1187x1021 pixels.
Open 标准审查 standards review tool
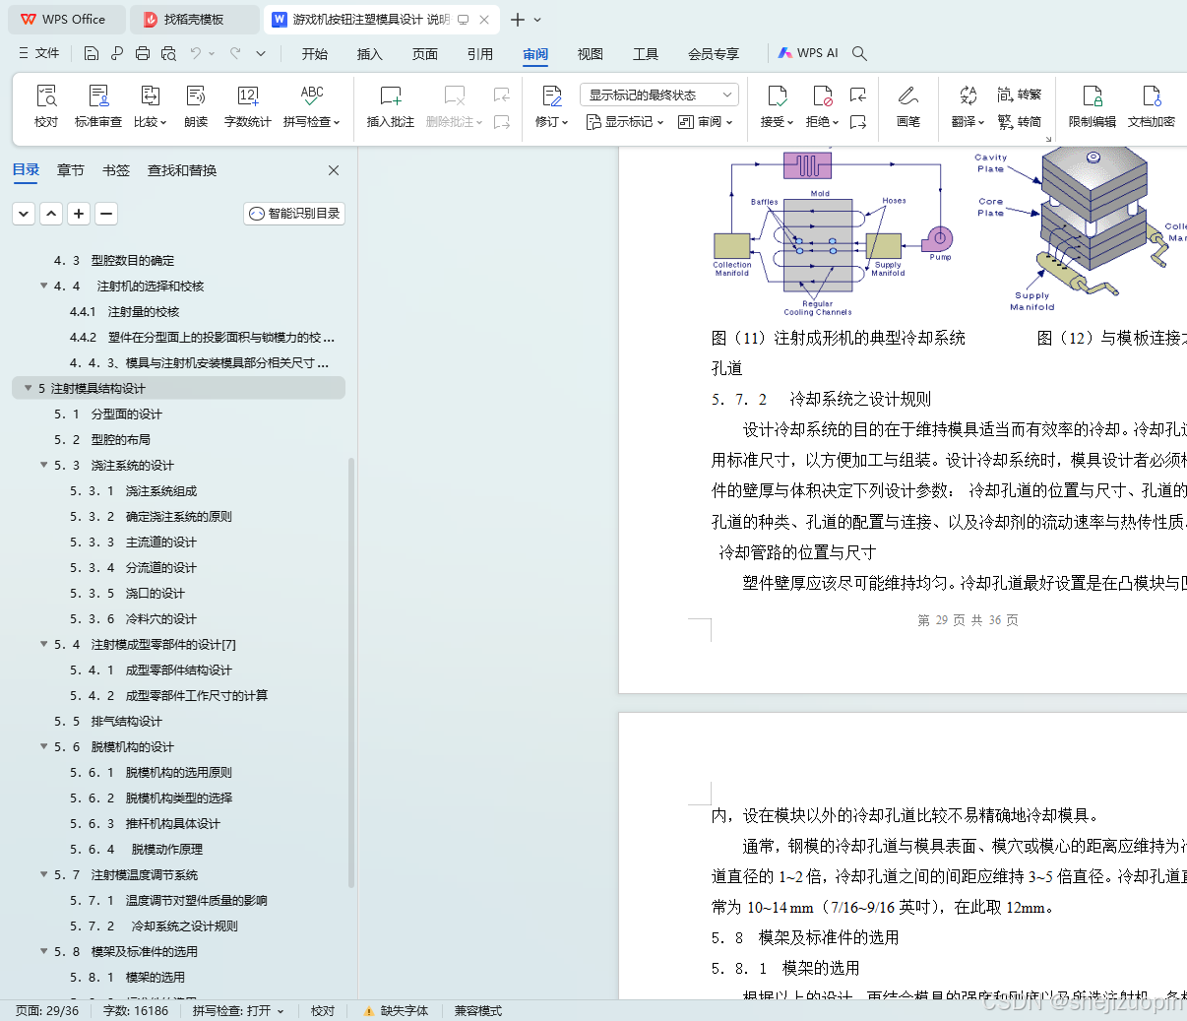[x=98, y=105]
